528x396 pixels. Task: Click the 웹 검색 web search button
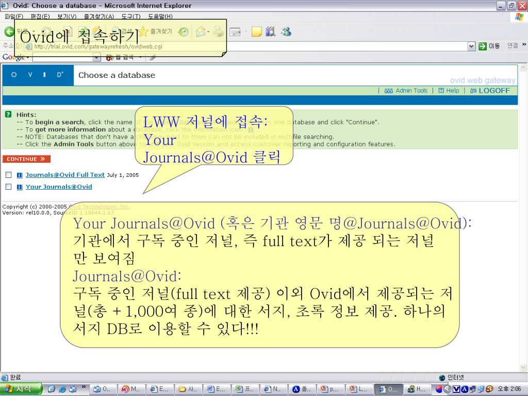(120, 58)
